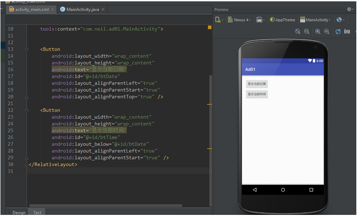Open the device orientation dropdown

[261, 20]
